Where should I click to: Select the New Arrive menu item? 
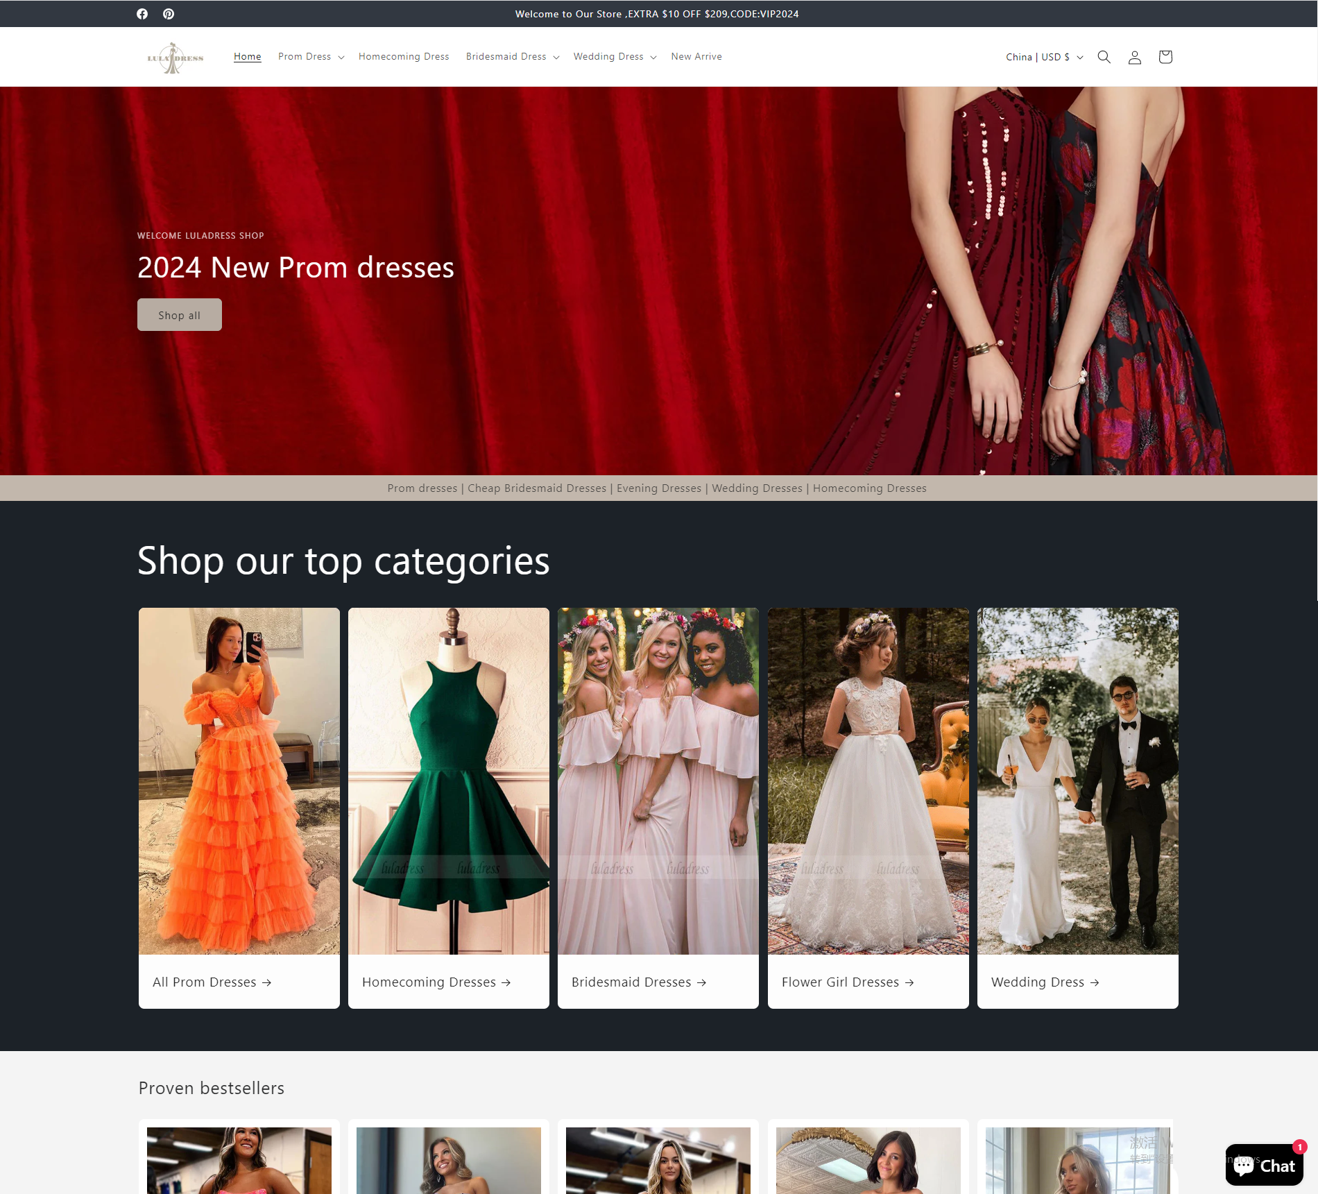tap(696, 57)
